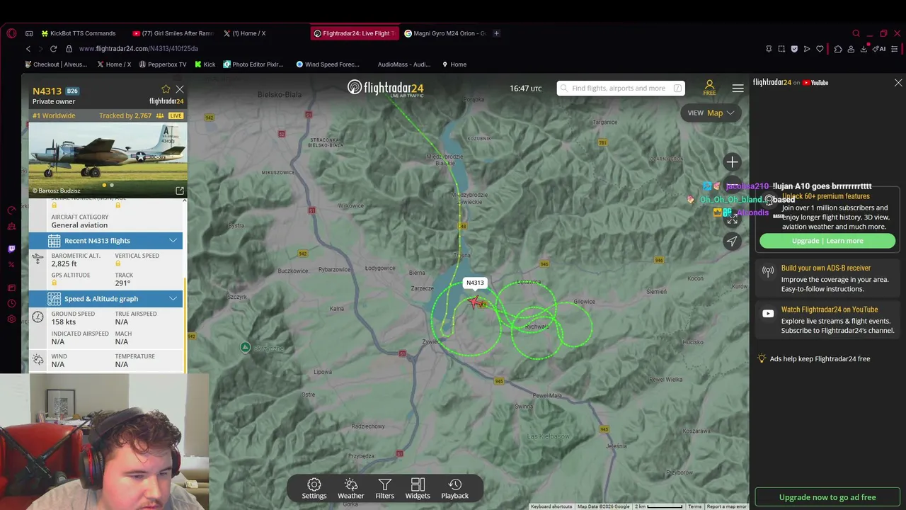This screenshot has height=510, width=906.
Task: Go back to previous page
Action: click(28, 49)
